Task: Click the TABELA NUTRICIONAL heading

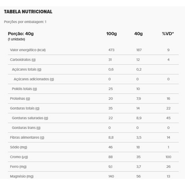Action: point(28,12)
